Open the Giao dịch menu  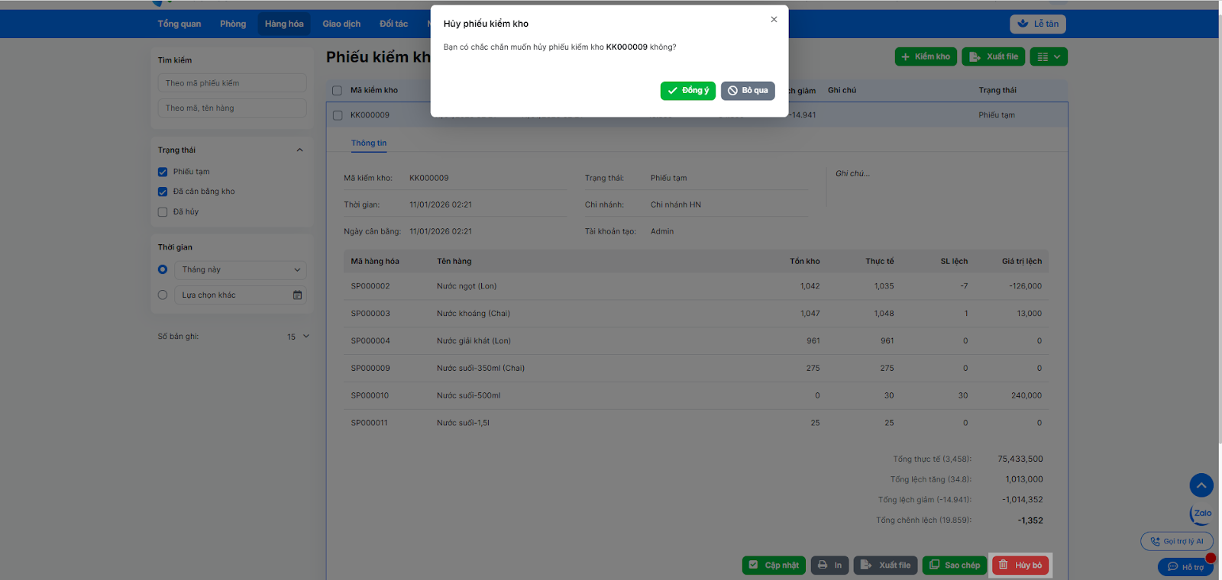341,24
